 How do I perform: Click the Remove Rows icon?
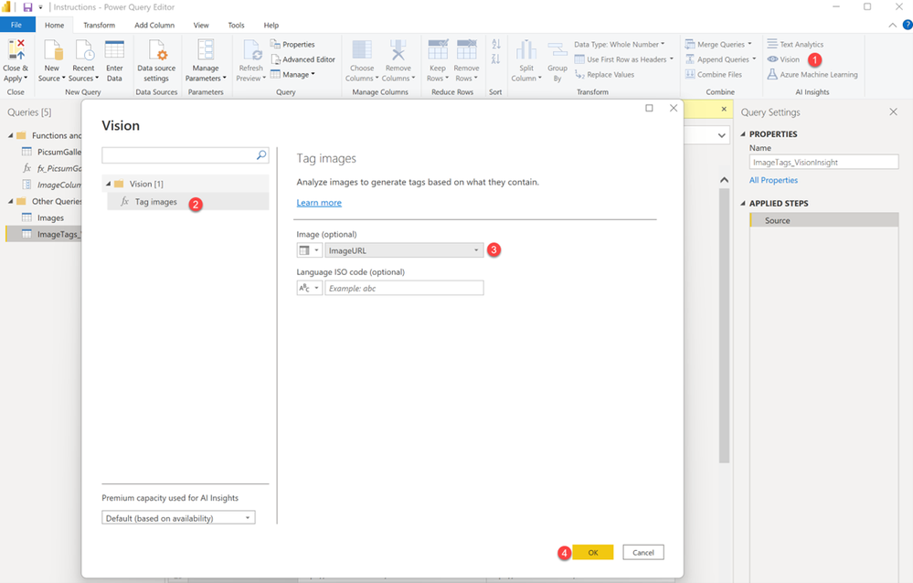(x=466, y=50)
